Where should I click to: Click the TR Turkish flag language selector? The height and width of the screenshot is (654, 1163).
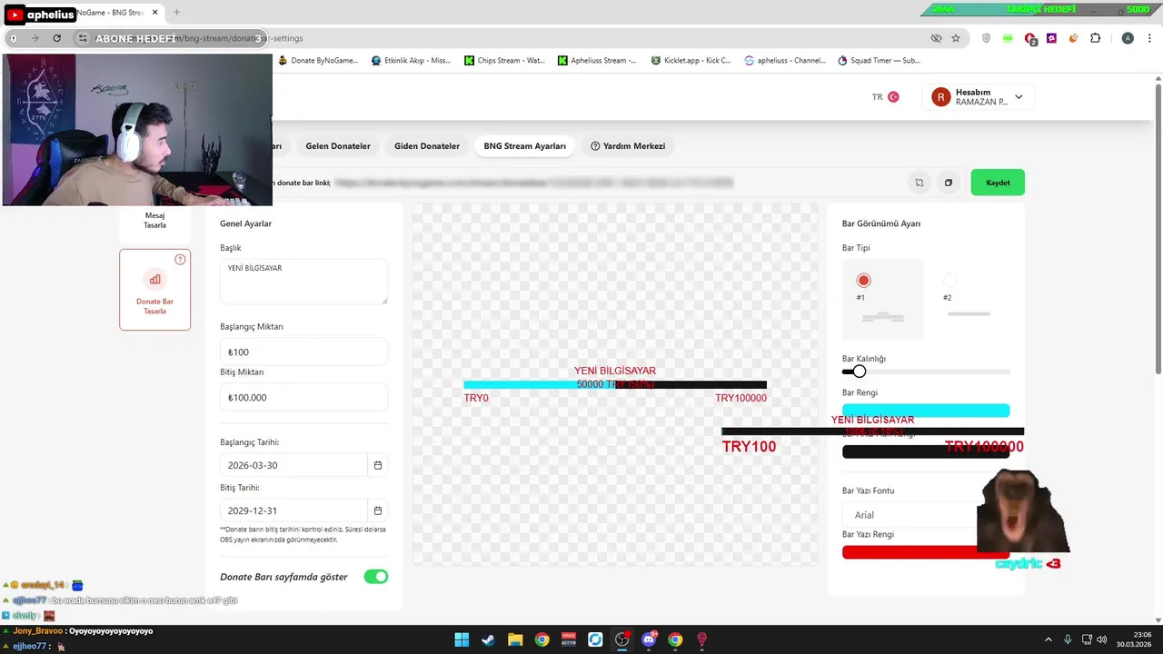coord(886,97)
